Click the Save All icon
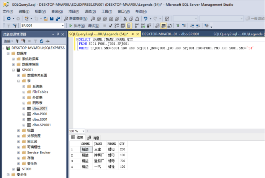 click(58, 19)
